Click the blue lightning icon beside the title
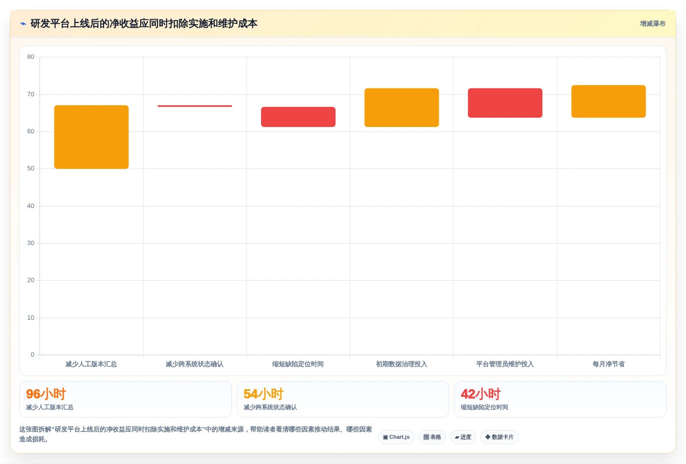686x464 pixels. 23,24
